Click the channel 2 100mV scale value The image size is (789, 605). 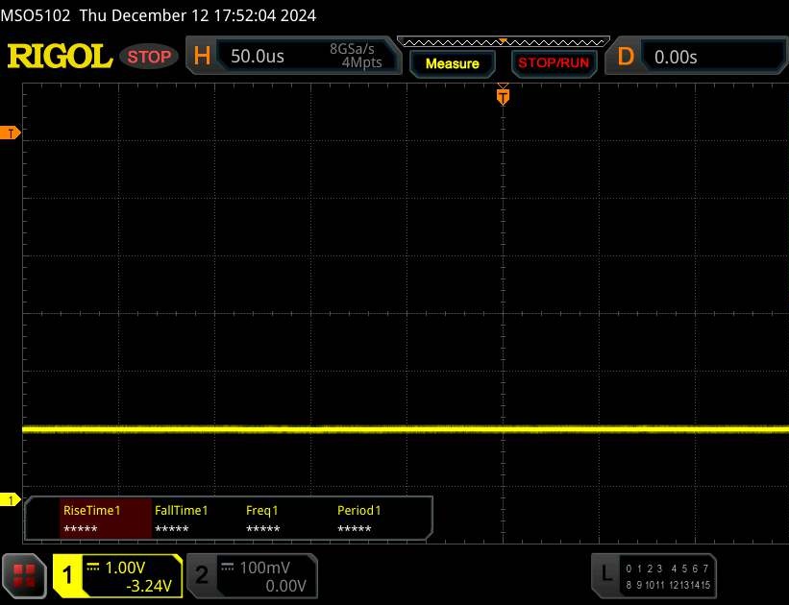[x=264, y=568]
